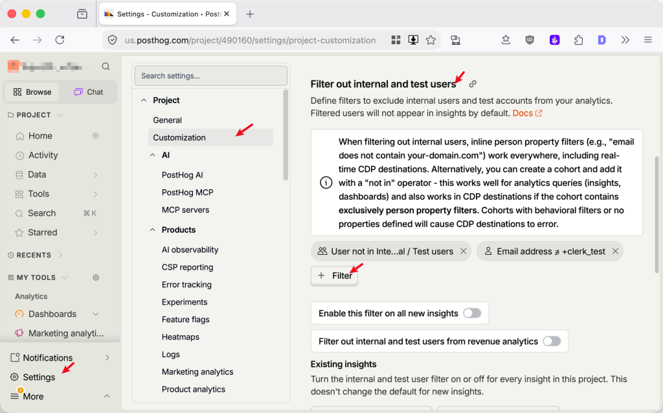Click the extensions puzzle icon
This screenshot has width=663, height=413.
(x=578, y=40)
